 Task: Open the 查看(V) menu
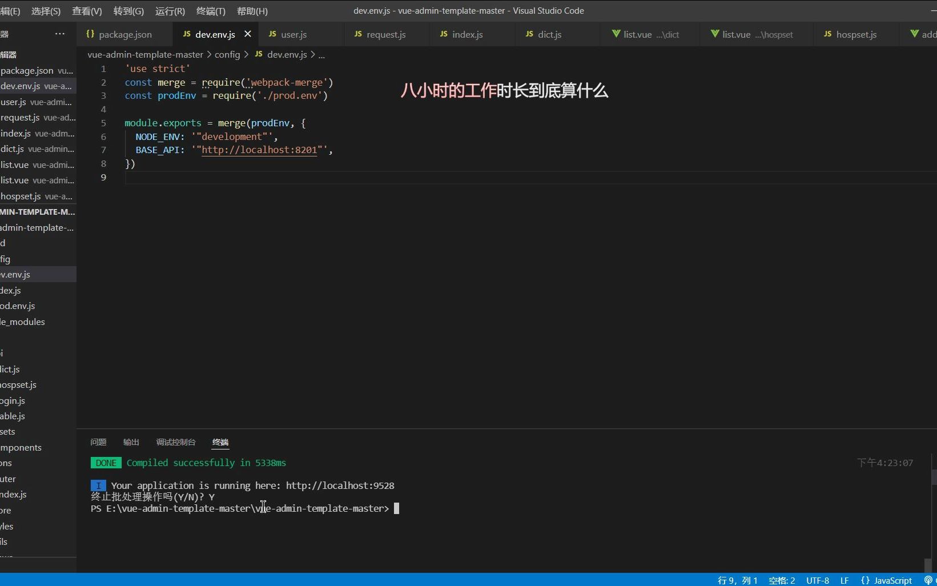click(87, 11)
